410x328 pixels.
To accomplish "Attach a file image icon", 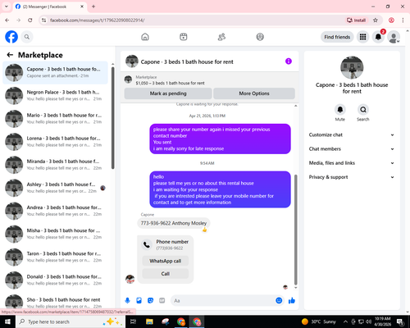I will tap(139, 301).
